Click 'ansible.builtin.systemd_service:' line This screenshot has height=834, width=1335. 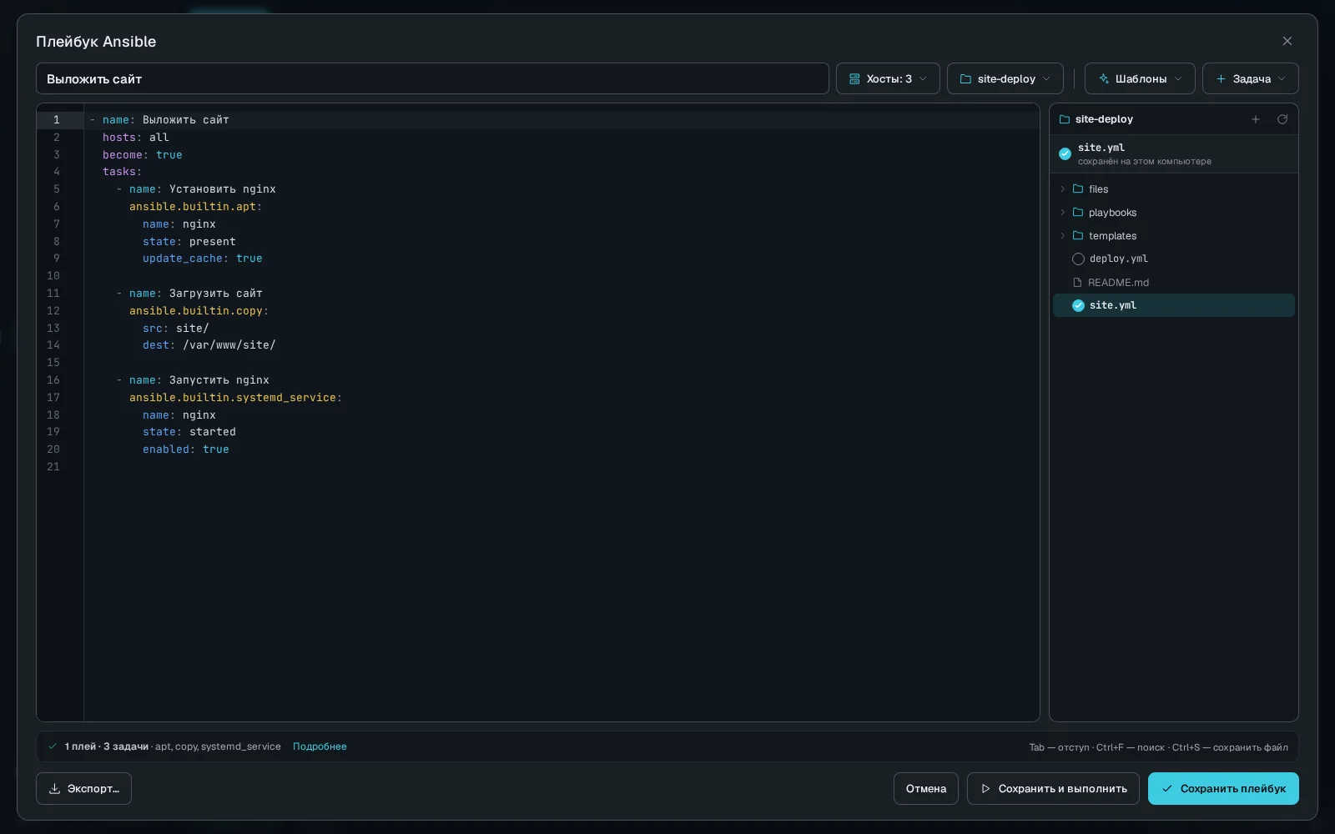click(236, 398)
